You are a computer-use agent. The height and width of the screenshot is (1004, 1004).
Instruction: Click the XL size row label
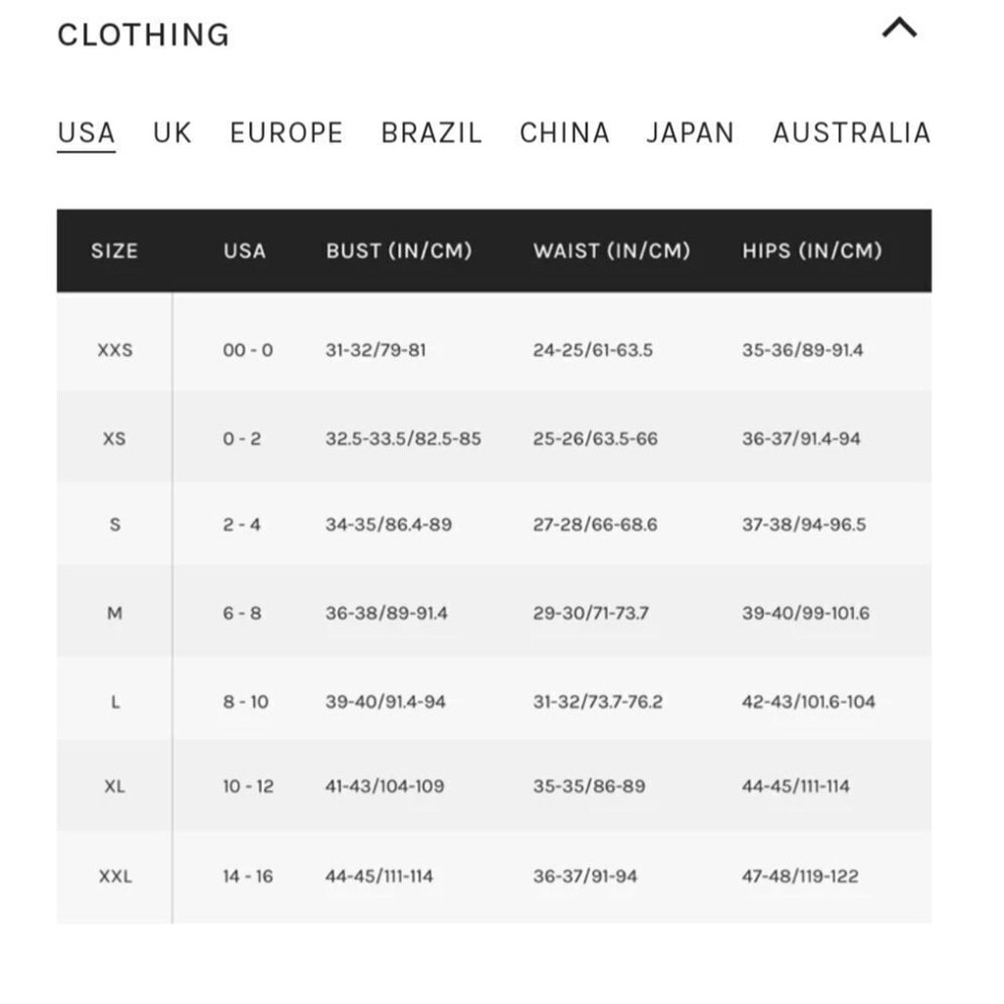point(115,785)
